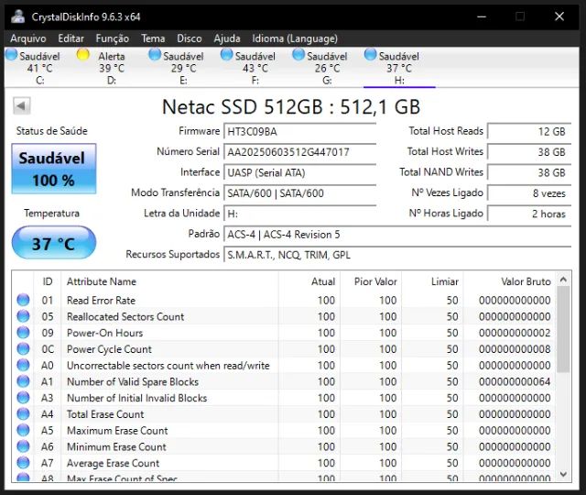Image resolution: width=586 pixels, height=495 pixels.
Task: Click raw value 000000000002 in Power-On Hours row
Action: point(515,333)
